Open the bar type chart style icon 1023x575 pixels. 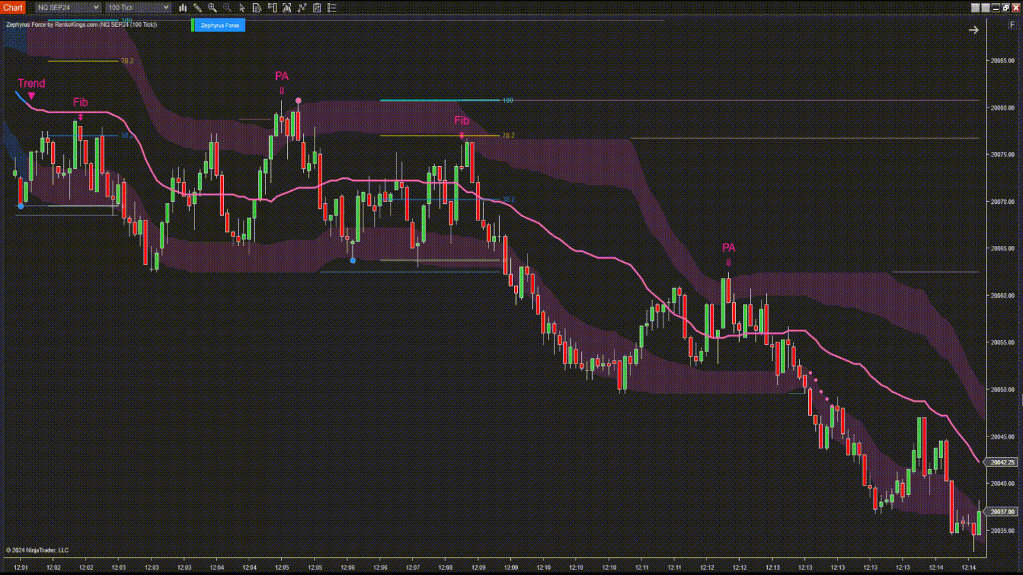click(x=183, y=8)
